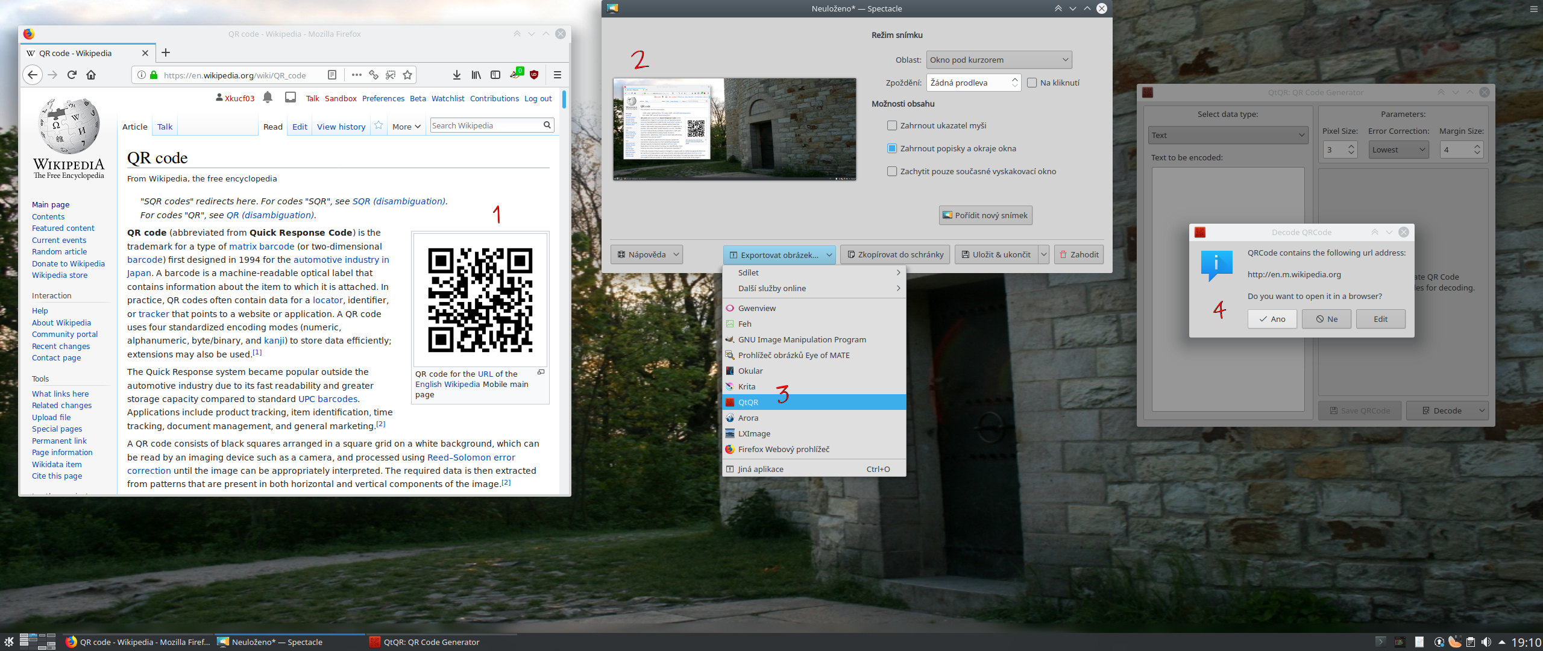Click the Spectacle screenshot preview thumbnail
This screenshot has height=651, width=1543.
[734, 129]
